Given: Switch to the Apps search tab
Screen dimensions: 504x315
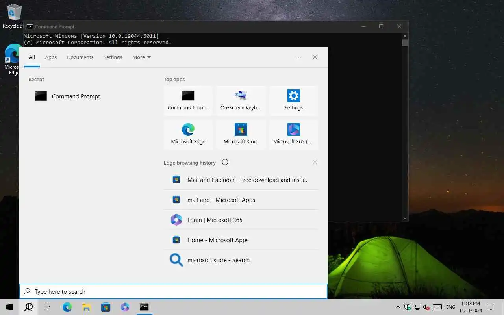Looking at the screenshot, I should (51, 57).
